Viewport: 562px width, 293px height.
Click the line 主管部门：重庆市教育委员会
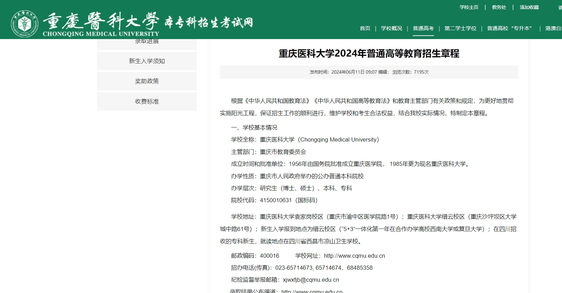coord(269,152)
